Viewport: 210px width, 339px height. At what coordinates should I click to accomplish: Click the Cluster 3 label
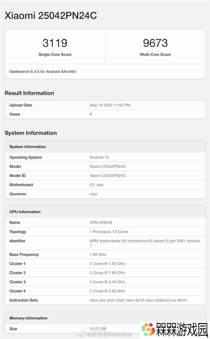tap(17, 282)
